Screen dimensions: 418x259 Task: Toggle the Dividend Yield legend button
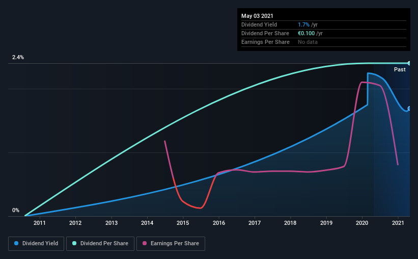click(36, 244)
